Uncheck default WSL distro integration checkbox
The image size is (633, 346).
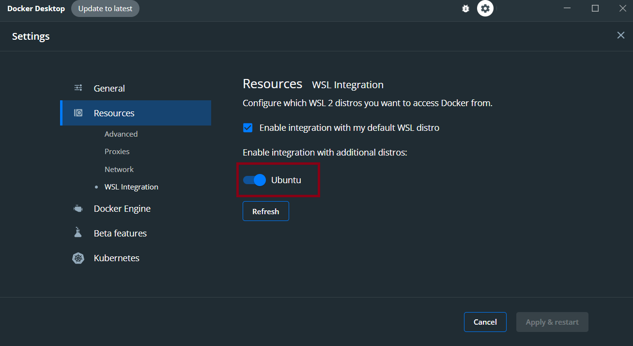coord(247,128)
